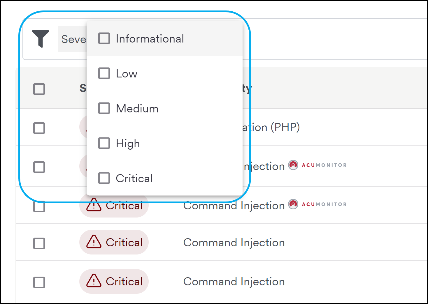Viewport: 428px width, 304px height.
Task: Select the first vulnerability row checkbox
Action: click(39, 128)
